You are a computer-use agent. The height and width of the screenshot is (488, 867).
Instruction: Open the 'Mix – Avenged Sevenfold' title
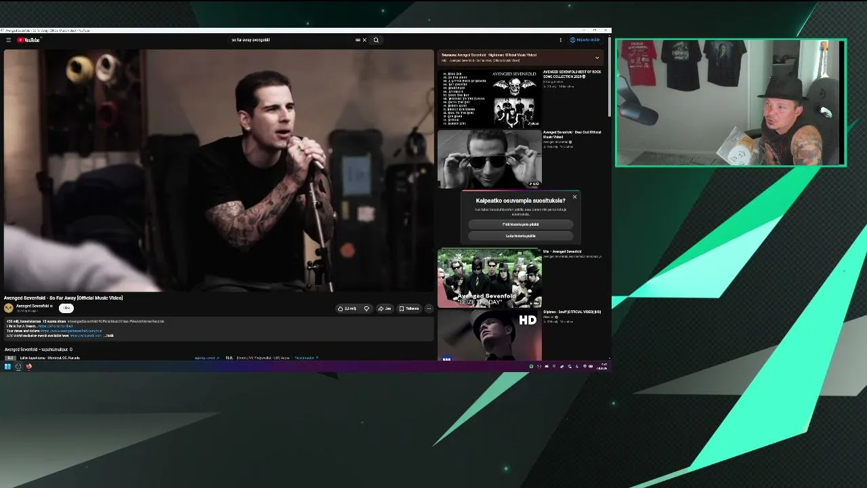point(562,251)
